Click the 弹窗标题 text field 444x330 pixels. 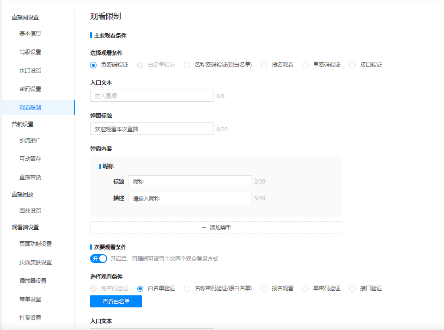coord(152,129)
